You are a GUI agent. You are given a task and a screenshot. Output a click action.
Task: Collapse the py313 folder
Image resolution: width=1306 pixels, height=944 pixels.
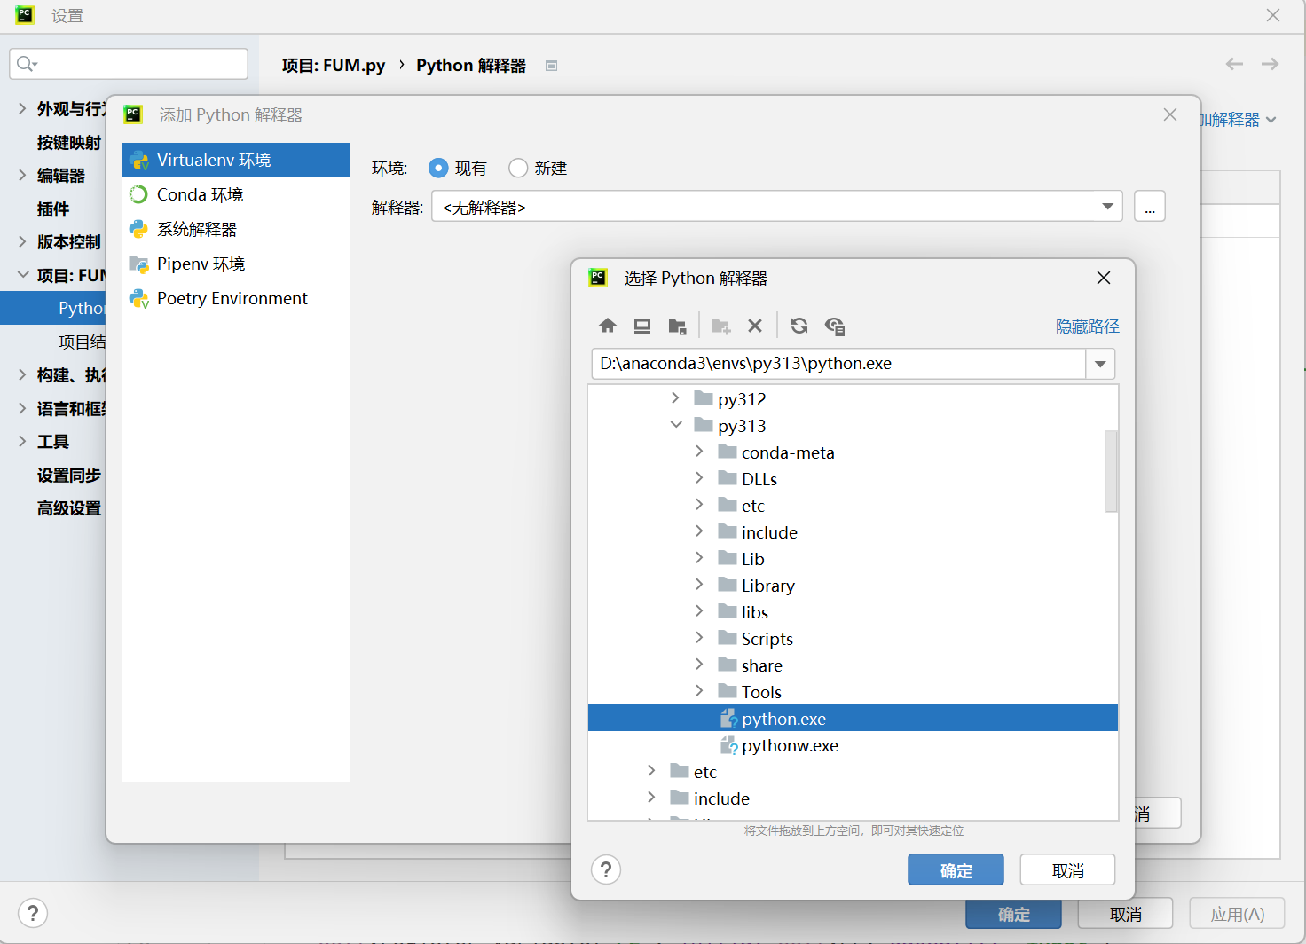[x=676, y=425]
